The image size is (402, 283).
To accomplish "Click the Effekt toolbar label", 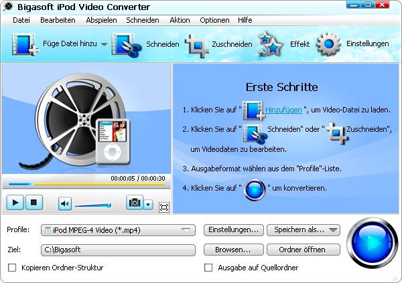I will (299, 44).
